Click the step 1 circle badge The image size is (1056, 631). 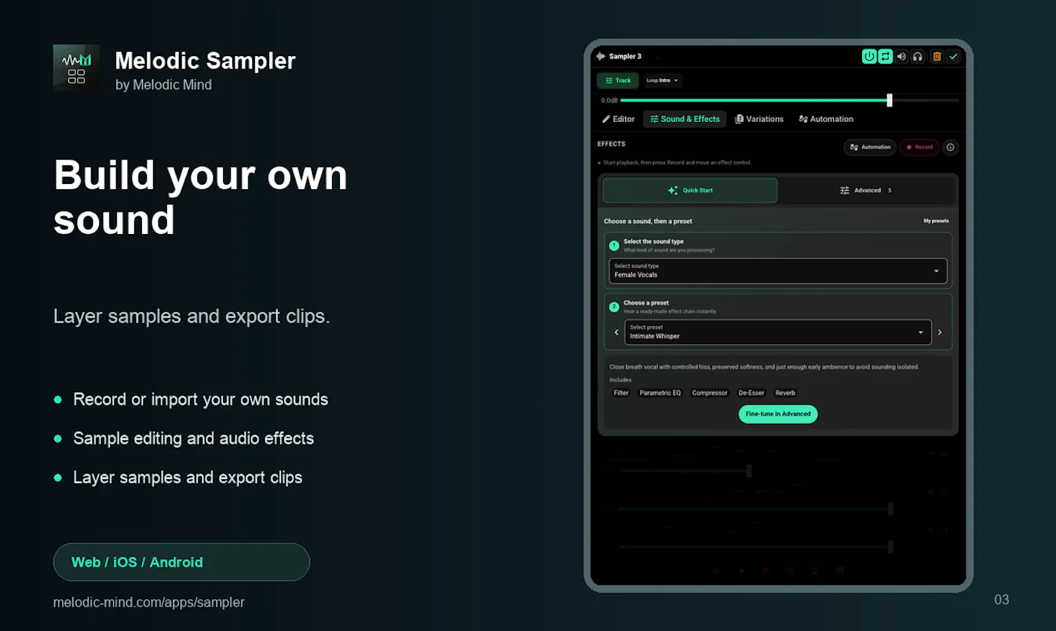tap(614, 246)
